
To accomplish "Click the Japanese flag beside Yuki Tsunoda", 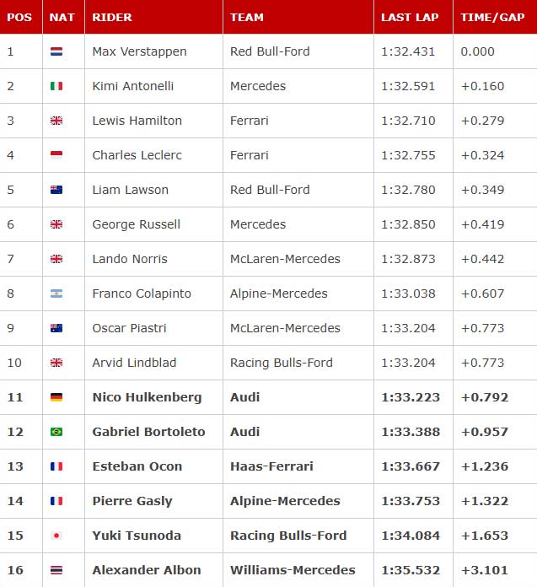I will 56,536.
